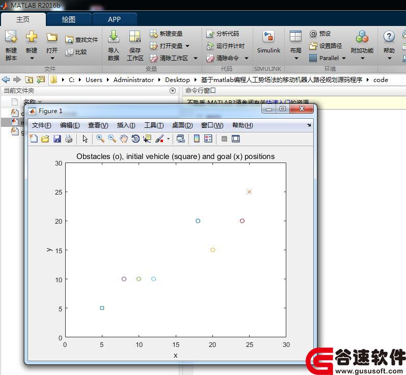Click Administrator in the address path

133,80
